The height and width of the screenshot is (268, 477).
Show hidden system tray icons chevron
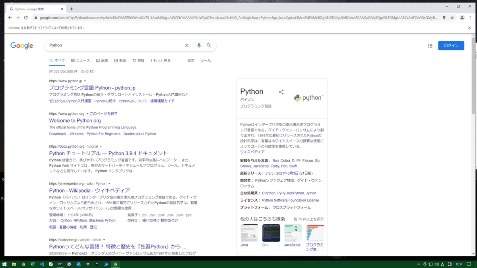coord(419,264)
